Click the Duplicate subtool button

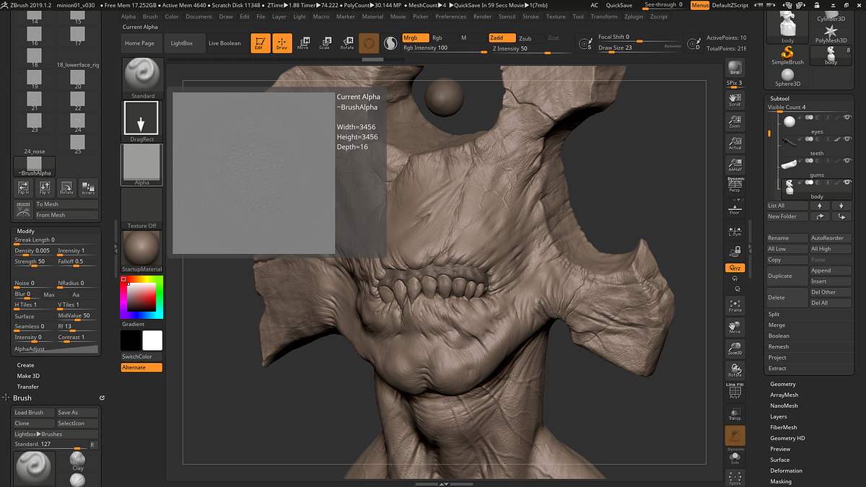point(787,276)
